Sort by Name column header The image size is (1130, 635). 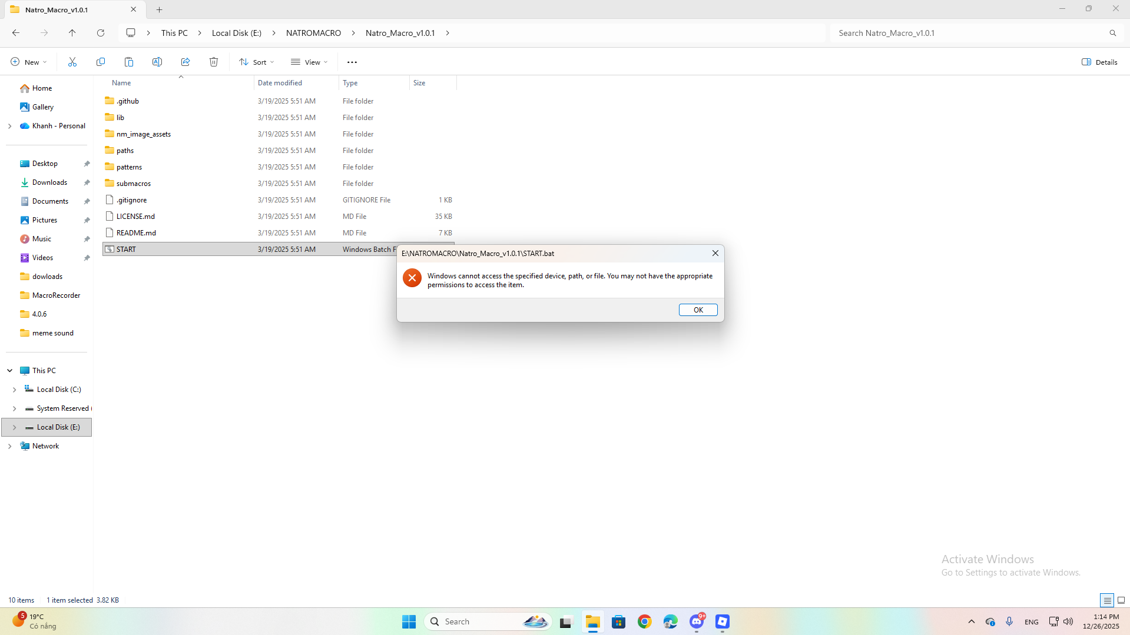tap(178, 83)
